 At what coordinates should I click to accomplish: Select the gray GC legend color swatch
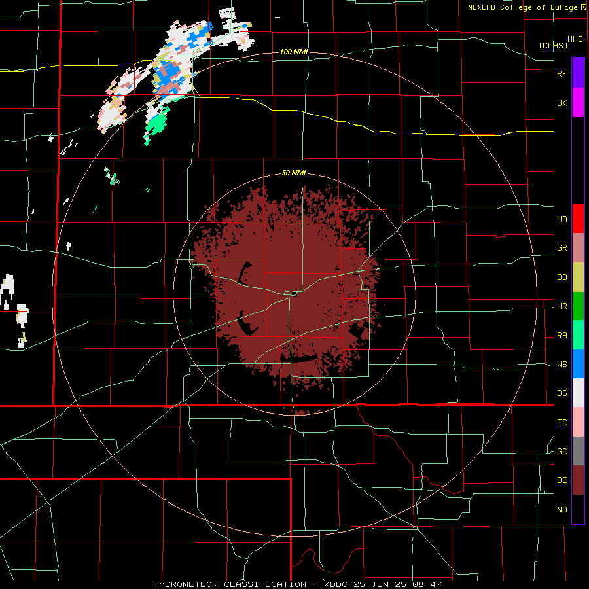(x=578, y=451)
